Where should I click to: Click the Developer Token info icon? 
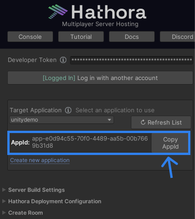63,60
